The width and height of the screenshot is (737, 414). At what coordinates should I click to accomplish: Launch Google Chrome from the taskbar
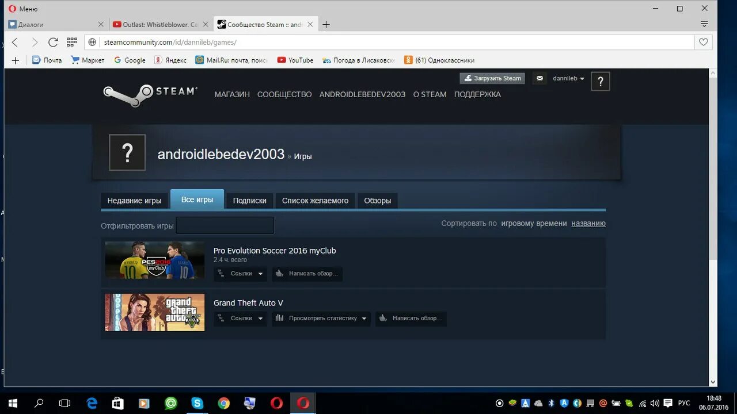(x=224, y=403)
